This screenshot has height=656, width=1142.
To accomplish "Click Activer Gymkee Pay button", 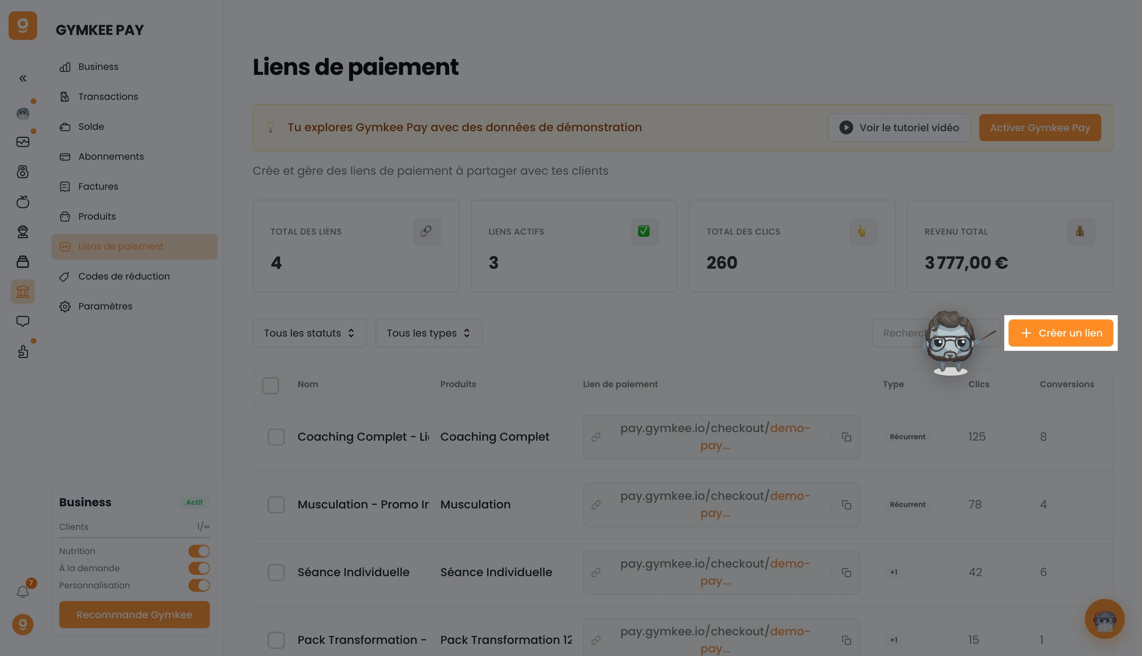I will point(1040,127).
